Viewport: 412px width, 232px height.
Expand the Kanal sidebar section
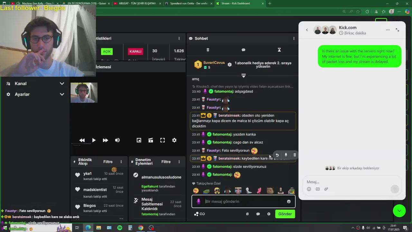35,83
